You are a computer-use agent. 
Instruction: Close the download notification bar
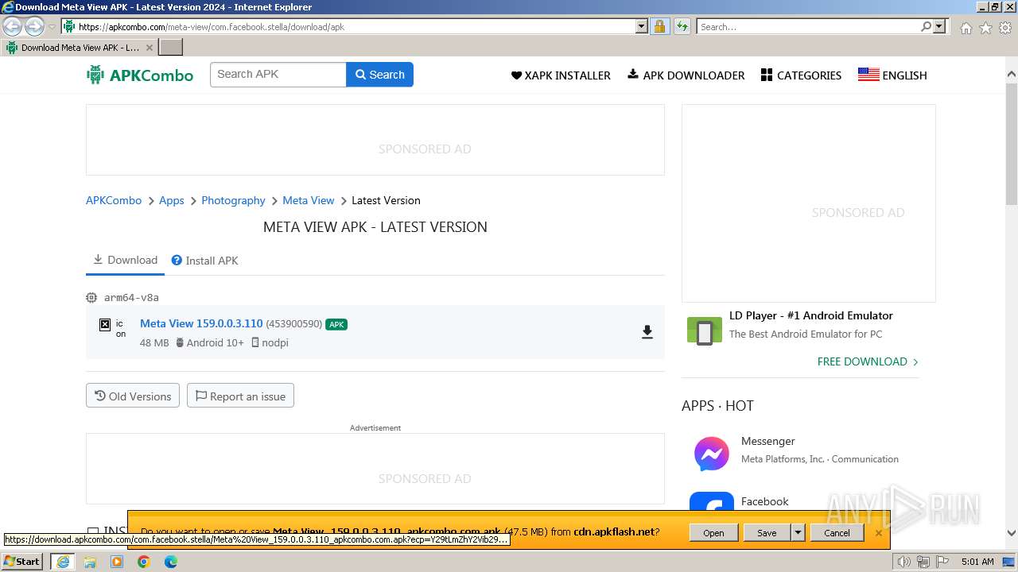879,533
